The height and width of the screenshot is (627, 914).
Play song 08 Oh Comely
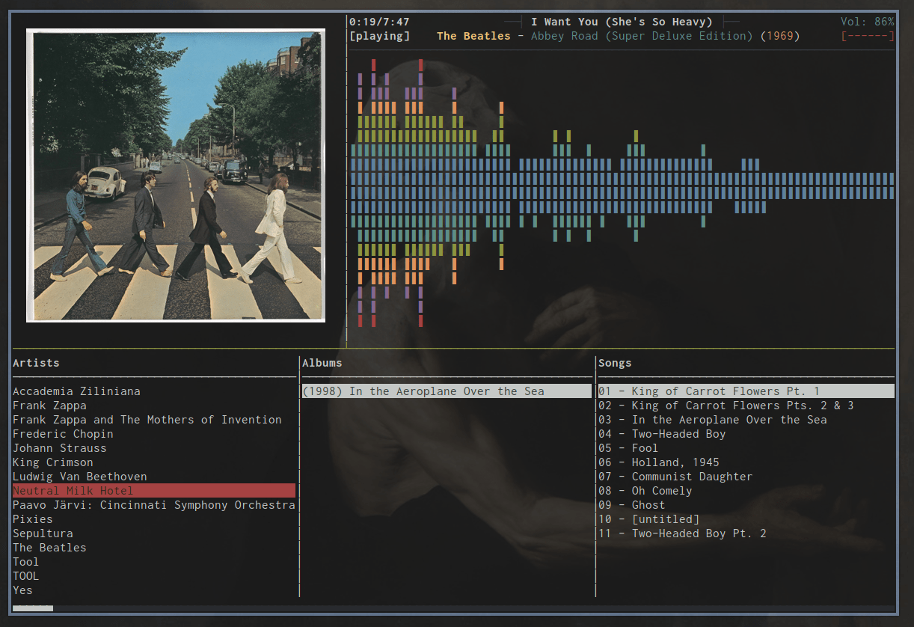tap(645, 491)
